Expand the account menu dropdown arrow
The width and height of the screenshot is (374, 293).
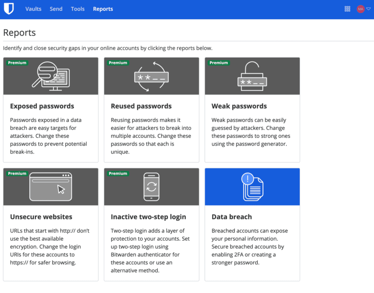[x=368, y=9]
